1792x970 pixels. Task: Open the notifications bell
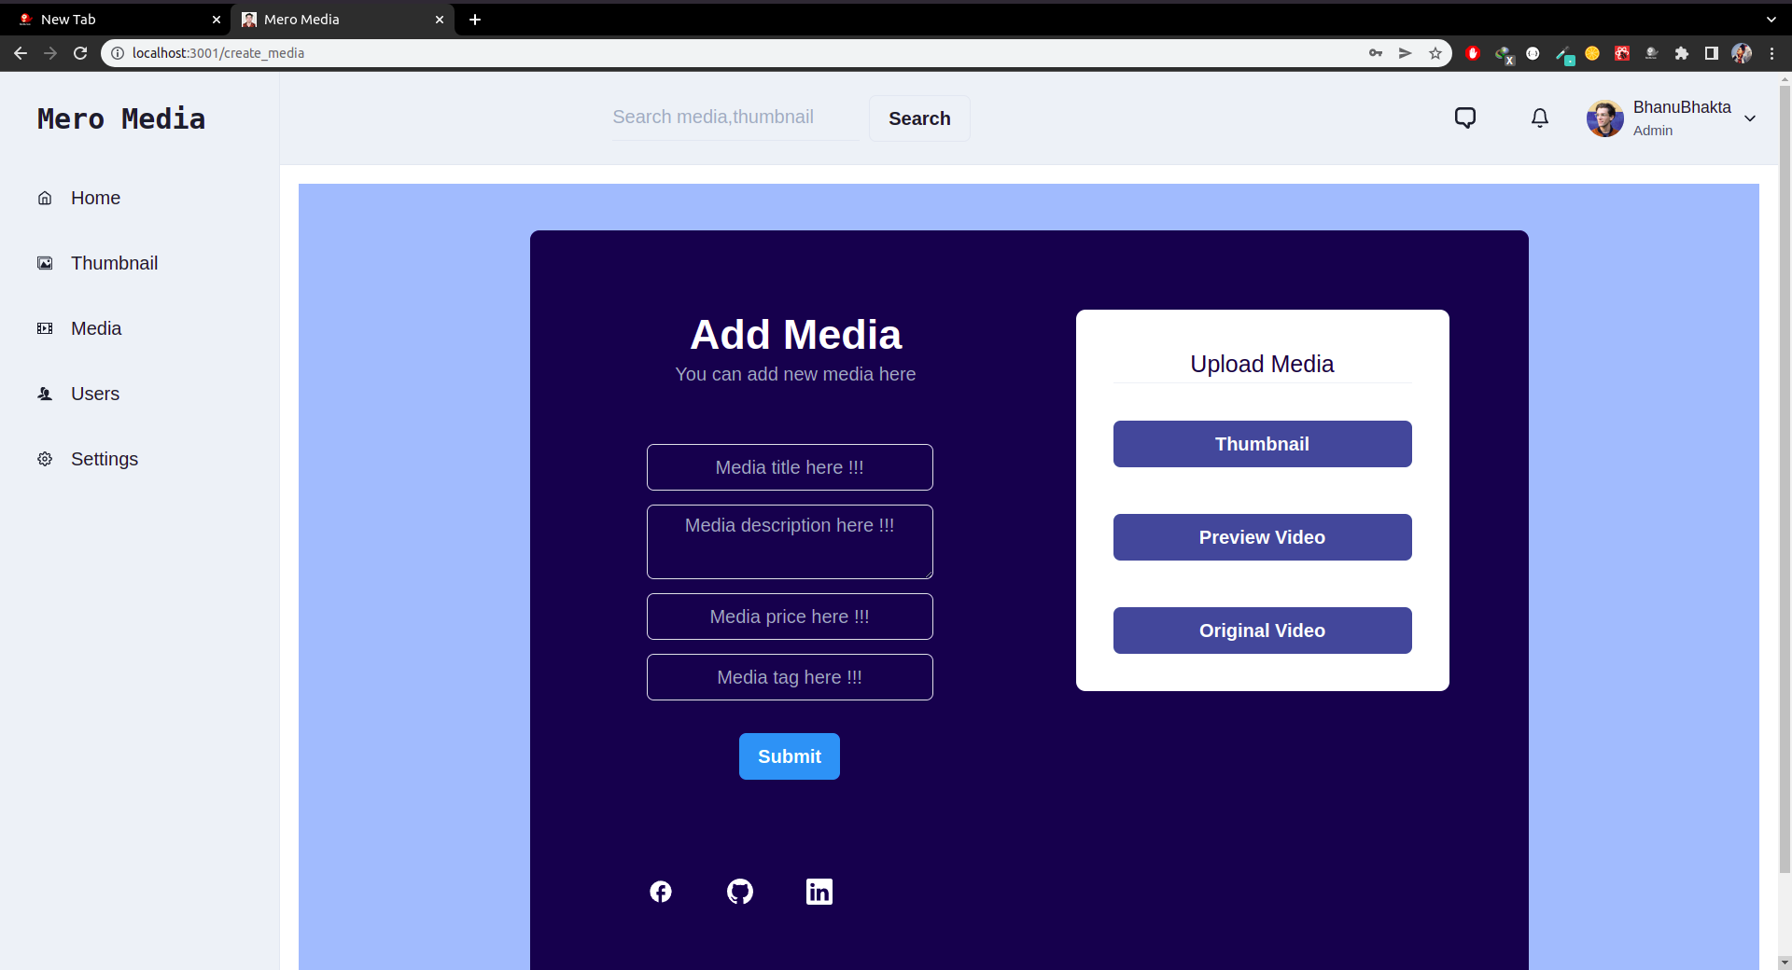pos(1539,118)
